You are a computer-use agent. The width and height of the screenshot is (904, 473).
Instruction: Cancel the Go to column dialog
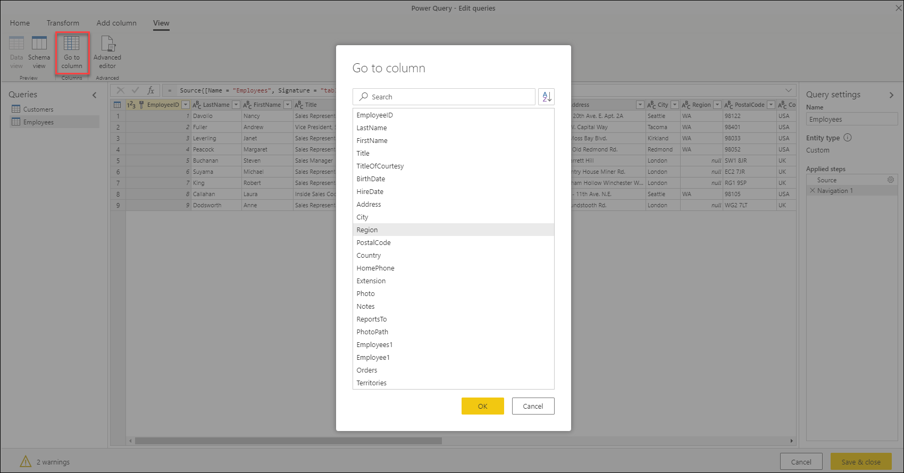(x=533, y=406)
